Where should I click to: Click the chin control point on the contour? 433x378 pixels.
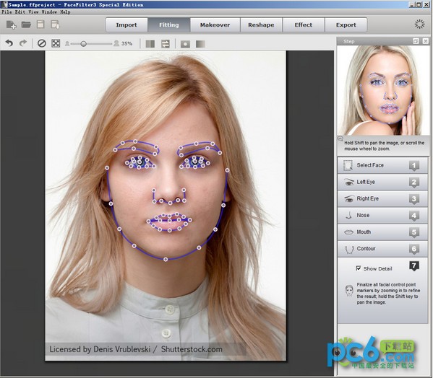[x=166, y=259]
